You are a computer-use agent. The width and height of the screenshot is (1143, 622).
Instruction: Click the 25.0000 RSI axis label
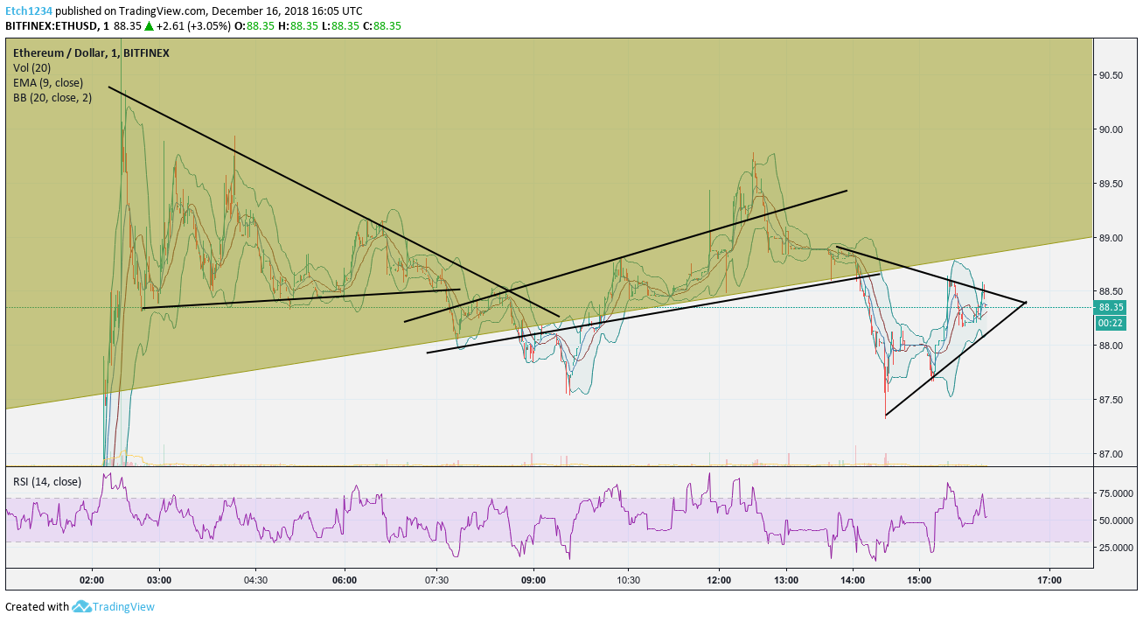coord(1116,548)
